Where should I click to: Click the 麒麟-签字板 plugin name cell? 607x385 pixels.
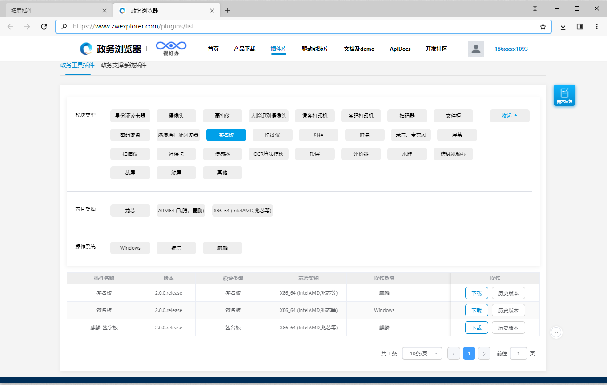104,328
